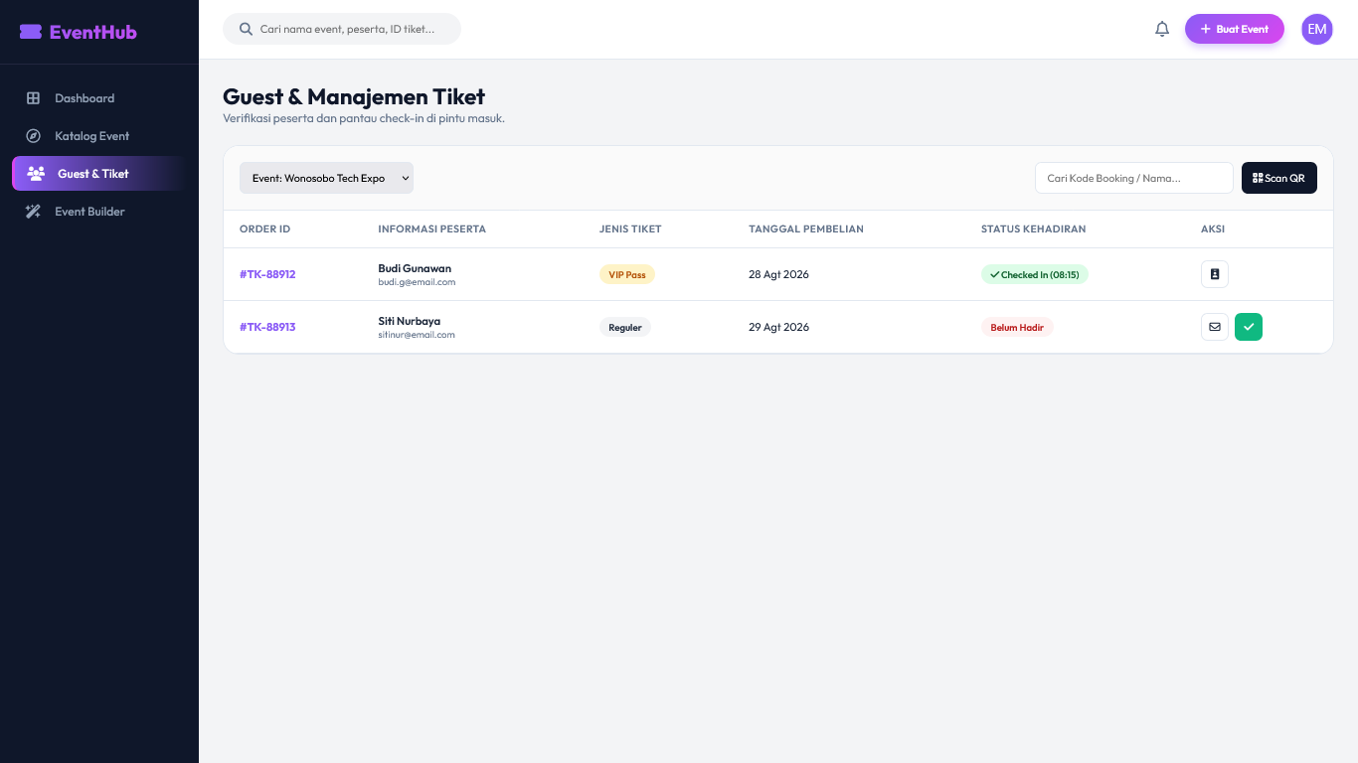This screenshot has width=1358, height=763.
Task: Check in Siti Nurbaya with green checkmark
Action: (x=1249, y=327)
